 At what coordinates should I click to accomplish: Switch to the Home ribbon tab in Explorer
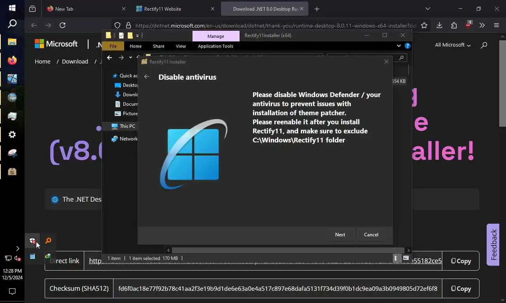(136, 46)
